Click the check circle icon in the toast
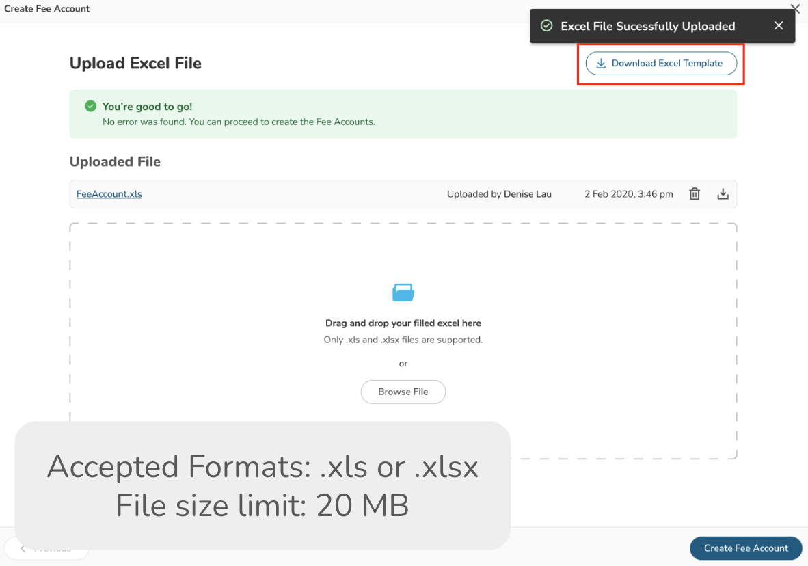 547,26
